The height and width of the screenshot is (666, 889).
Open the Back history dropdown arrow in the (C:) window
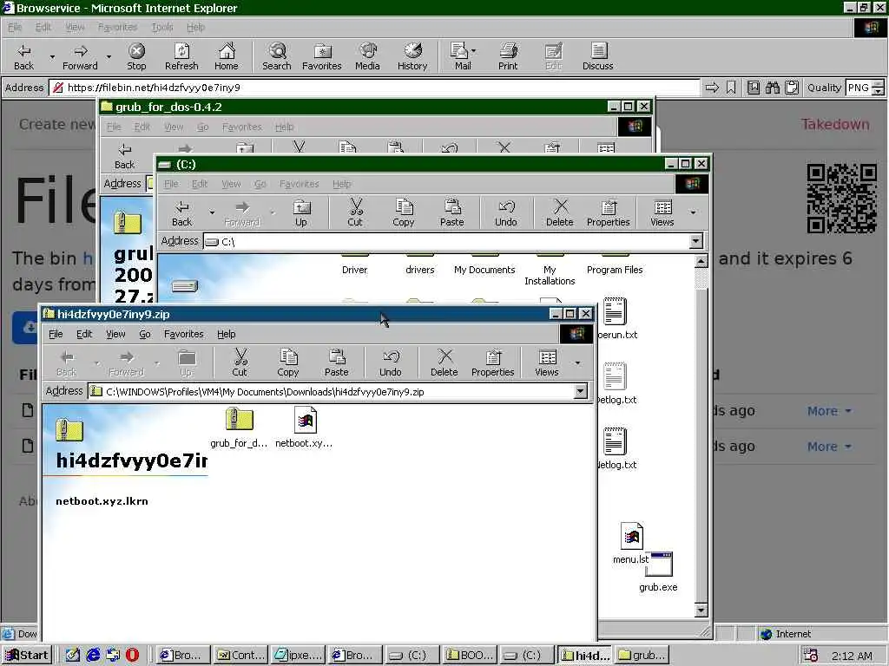(x=212, y=212)
